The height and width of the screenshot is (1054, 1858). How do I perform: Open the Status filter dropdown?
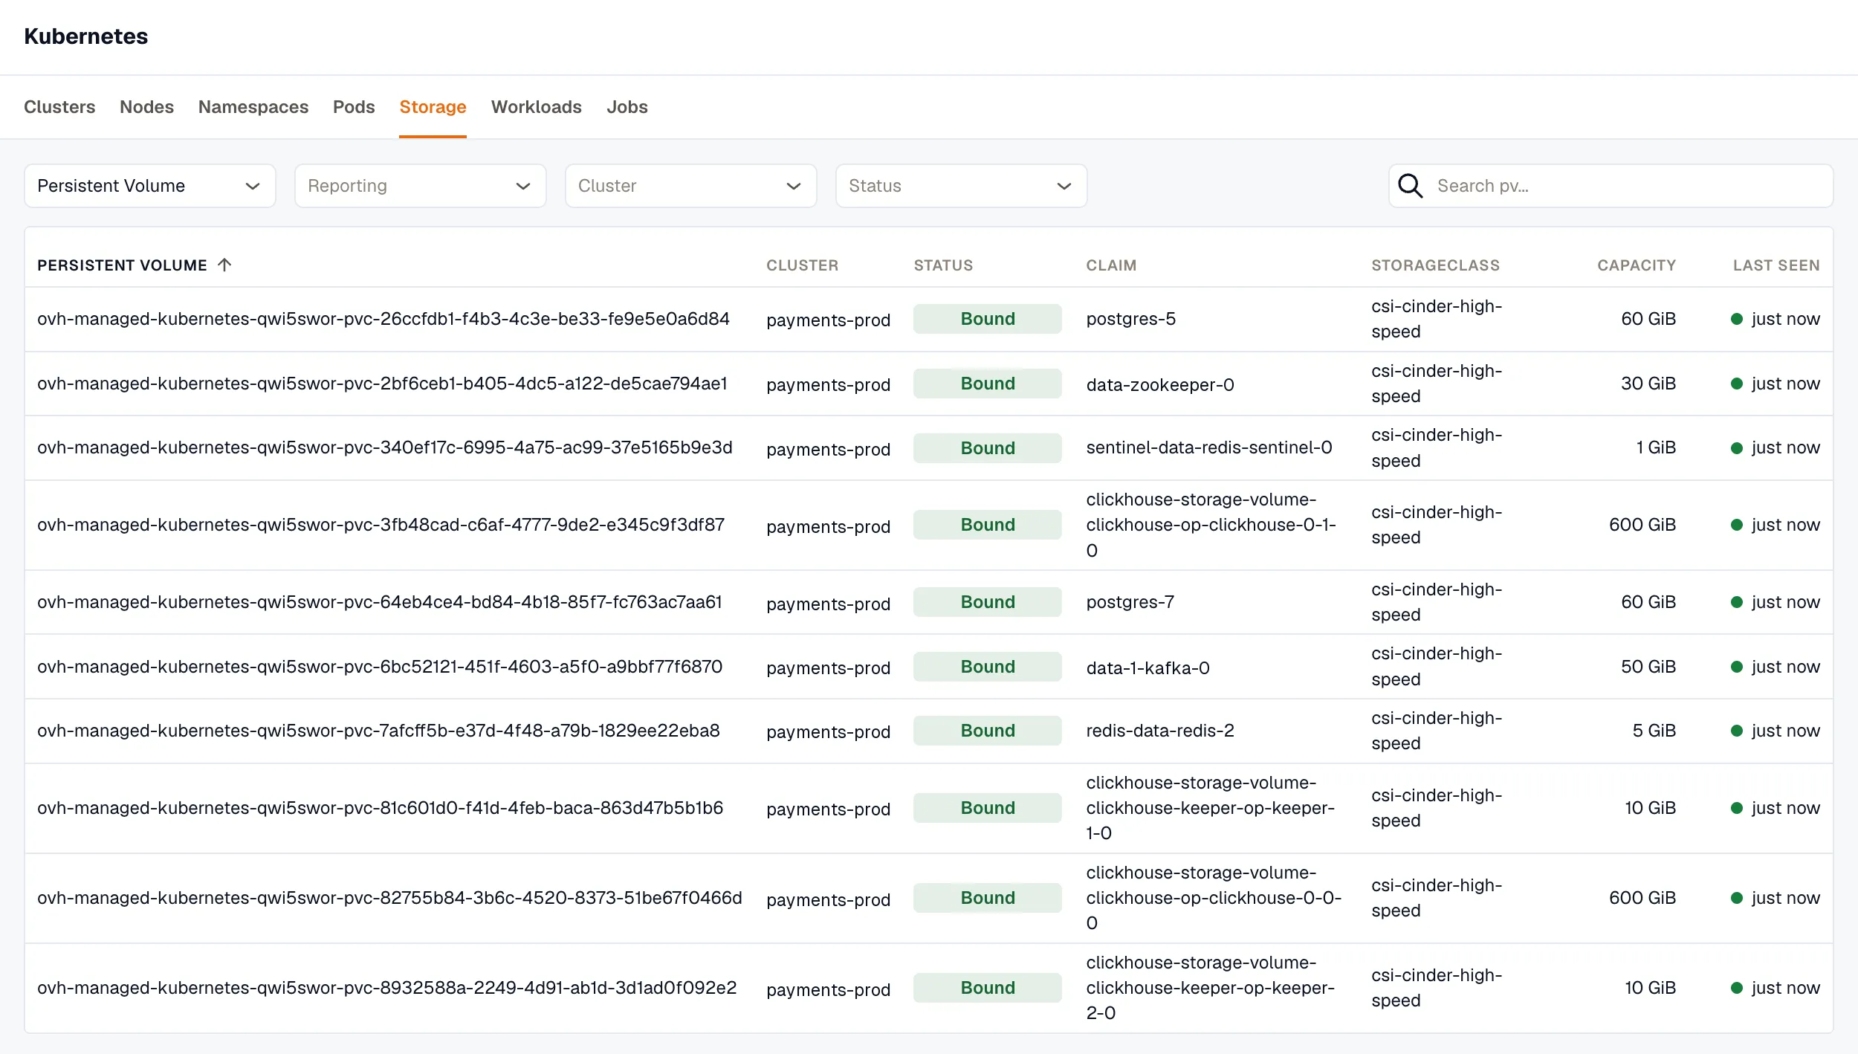point(962,186)
